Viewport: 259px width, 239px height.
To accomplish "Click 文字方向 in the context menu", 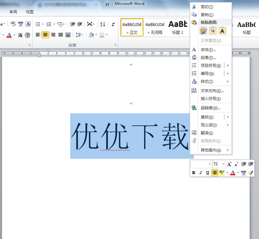I will point(211,91).
